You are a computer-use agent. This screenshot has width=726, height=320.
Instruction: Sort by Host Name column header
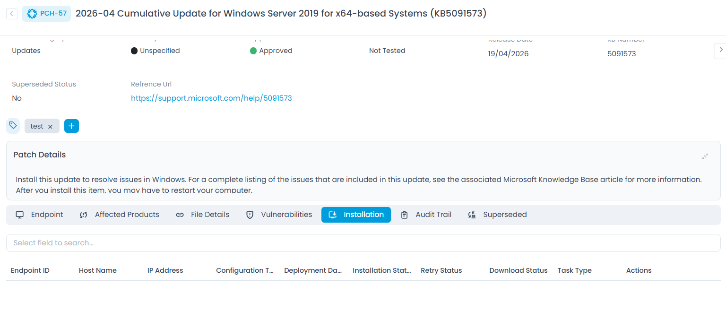[x=98, y=270]
